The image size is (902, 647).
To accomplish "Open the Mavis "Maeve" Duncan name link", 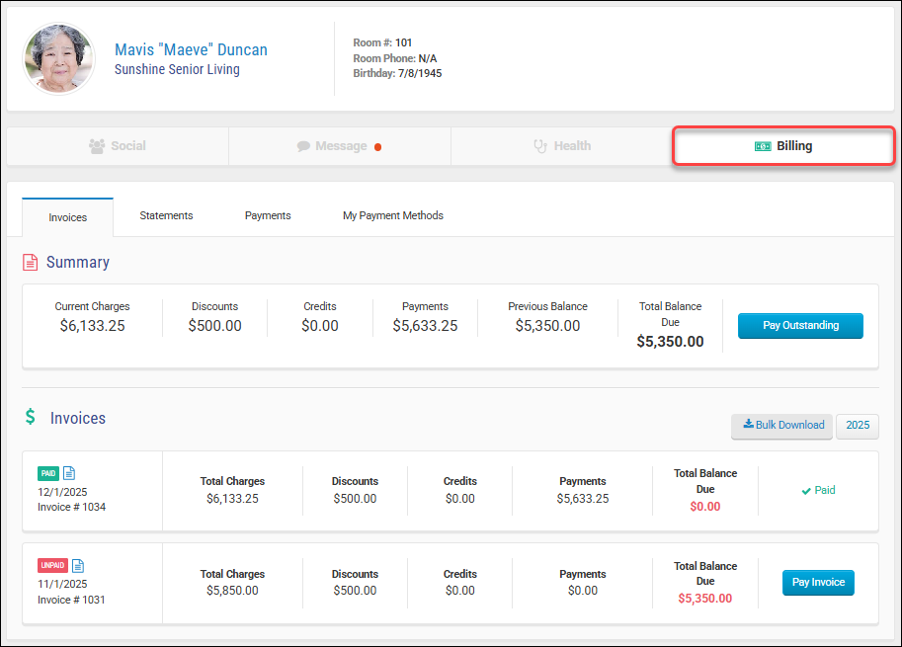I will coord(191,50).
